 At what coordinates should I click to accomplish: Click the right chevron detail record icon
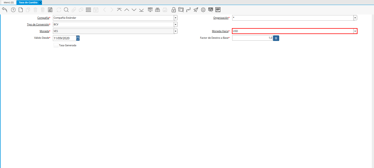pos(112,10)
